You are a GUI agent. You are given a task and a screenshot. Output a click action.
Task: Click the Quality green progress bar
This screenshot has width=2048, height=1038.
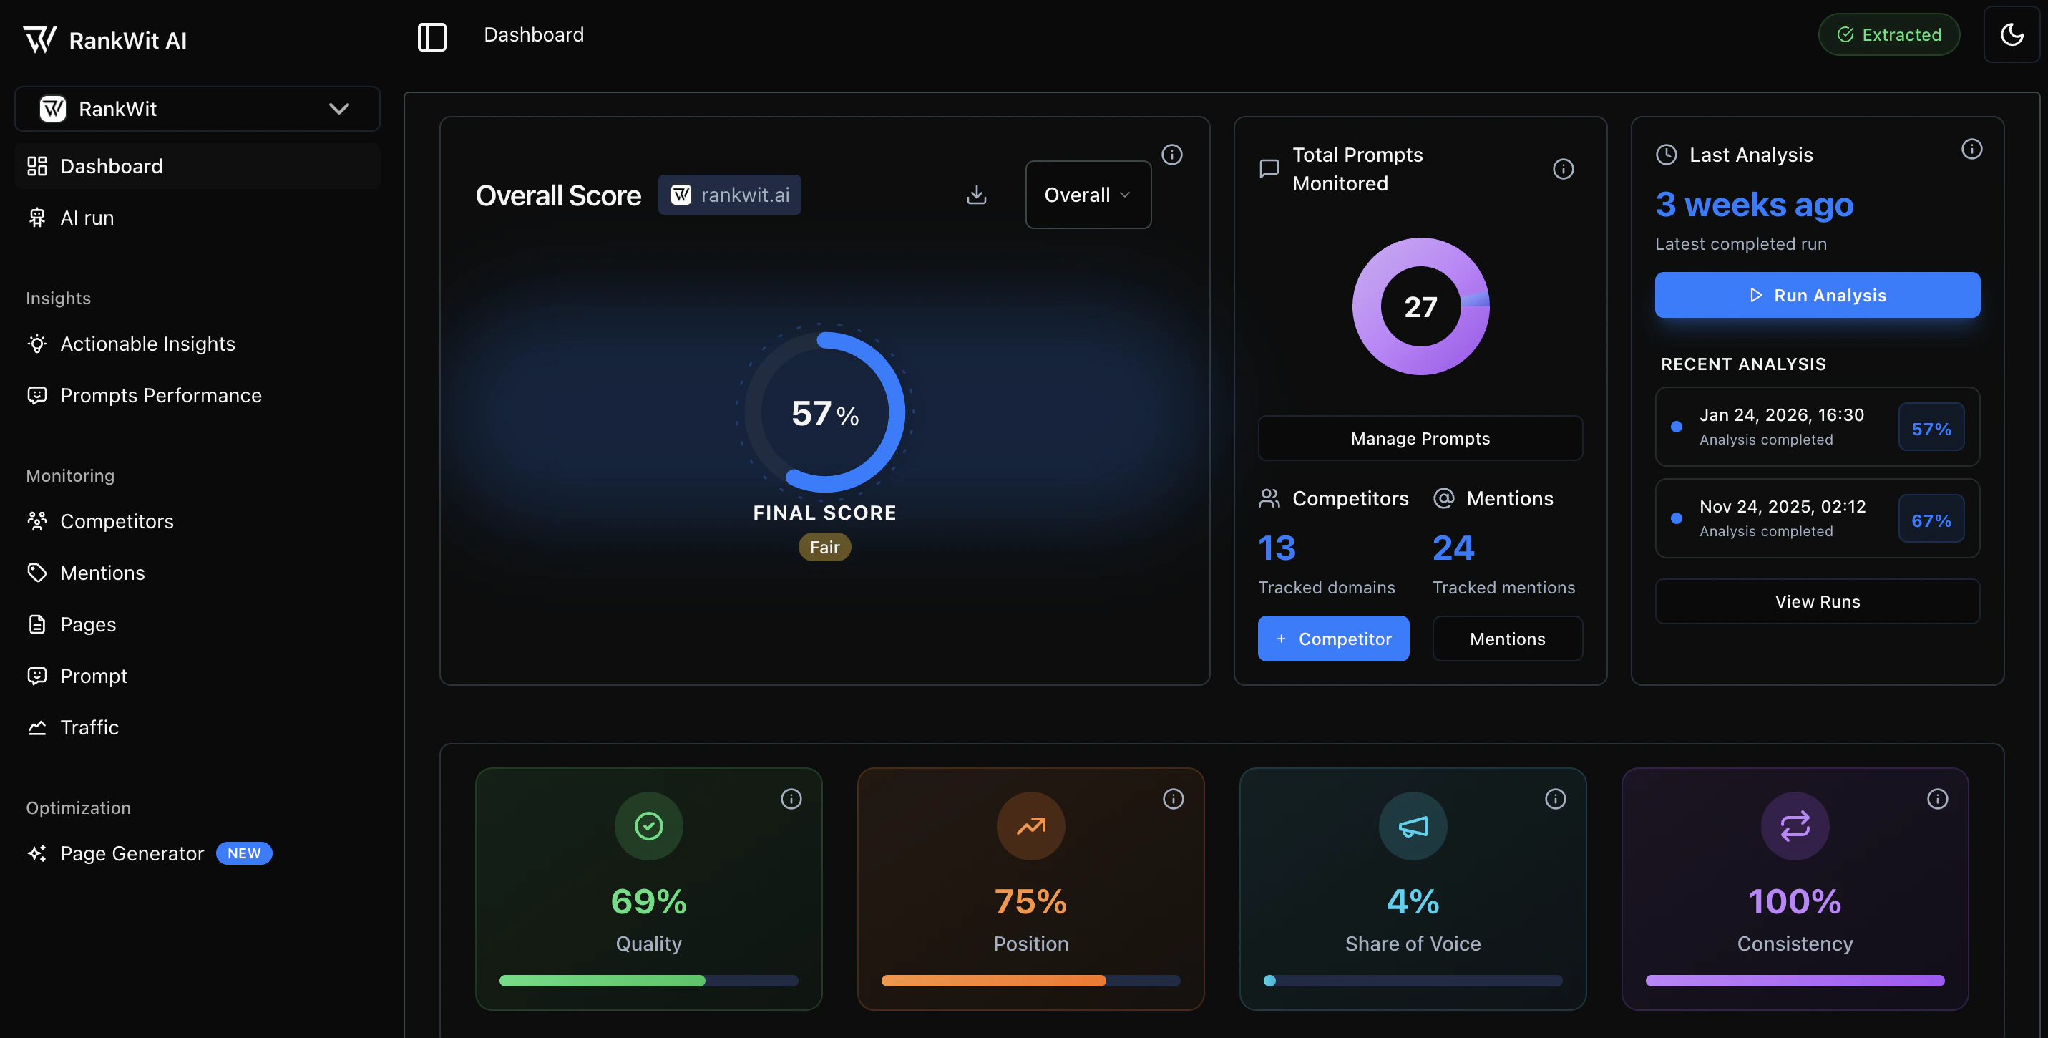[602, 980]
